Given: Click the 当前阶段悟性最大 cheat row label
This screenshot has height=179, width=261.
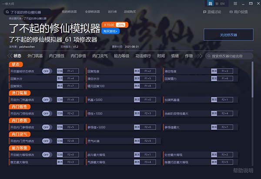Looking at the screenshot, I should tap(177, 114).
